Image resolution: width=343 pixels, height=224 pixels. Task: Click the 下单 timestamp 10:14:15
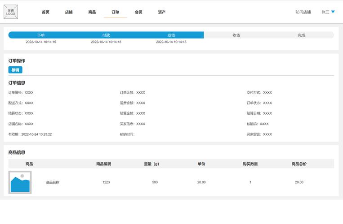pos(41,42)
